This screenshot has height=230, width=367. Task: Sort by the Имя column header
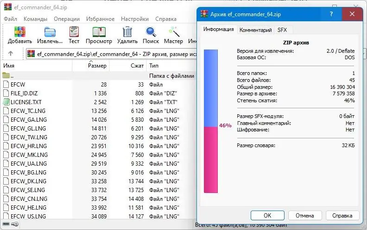tap(37, 66)
